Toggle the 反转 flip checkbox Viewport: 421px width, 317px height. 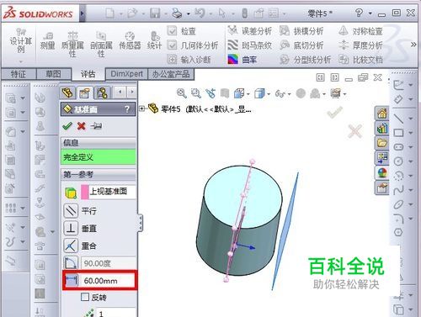[85, 297]
